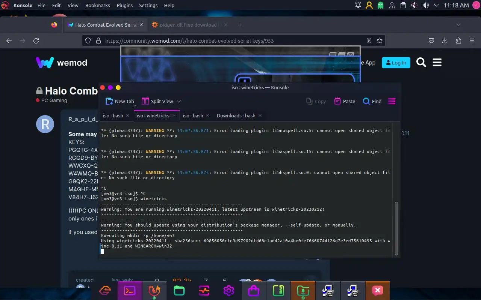Open the Edit menu
The height and width of the screenshot is (300, 481).
[56, 5]
